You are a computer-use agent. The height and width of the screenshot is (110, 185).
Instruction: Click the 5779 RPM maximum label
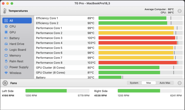click(x=84, y=95)
